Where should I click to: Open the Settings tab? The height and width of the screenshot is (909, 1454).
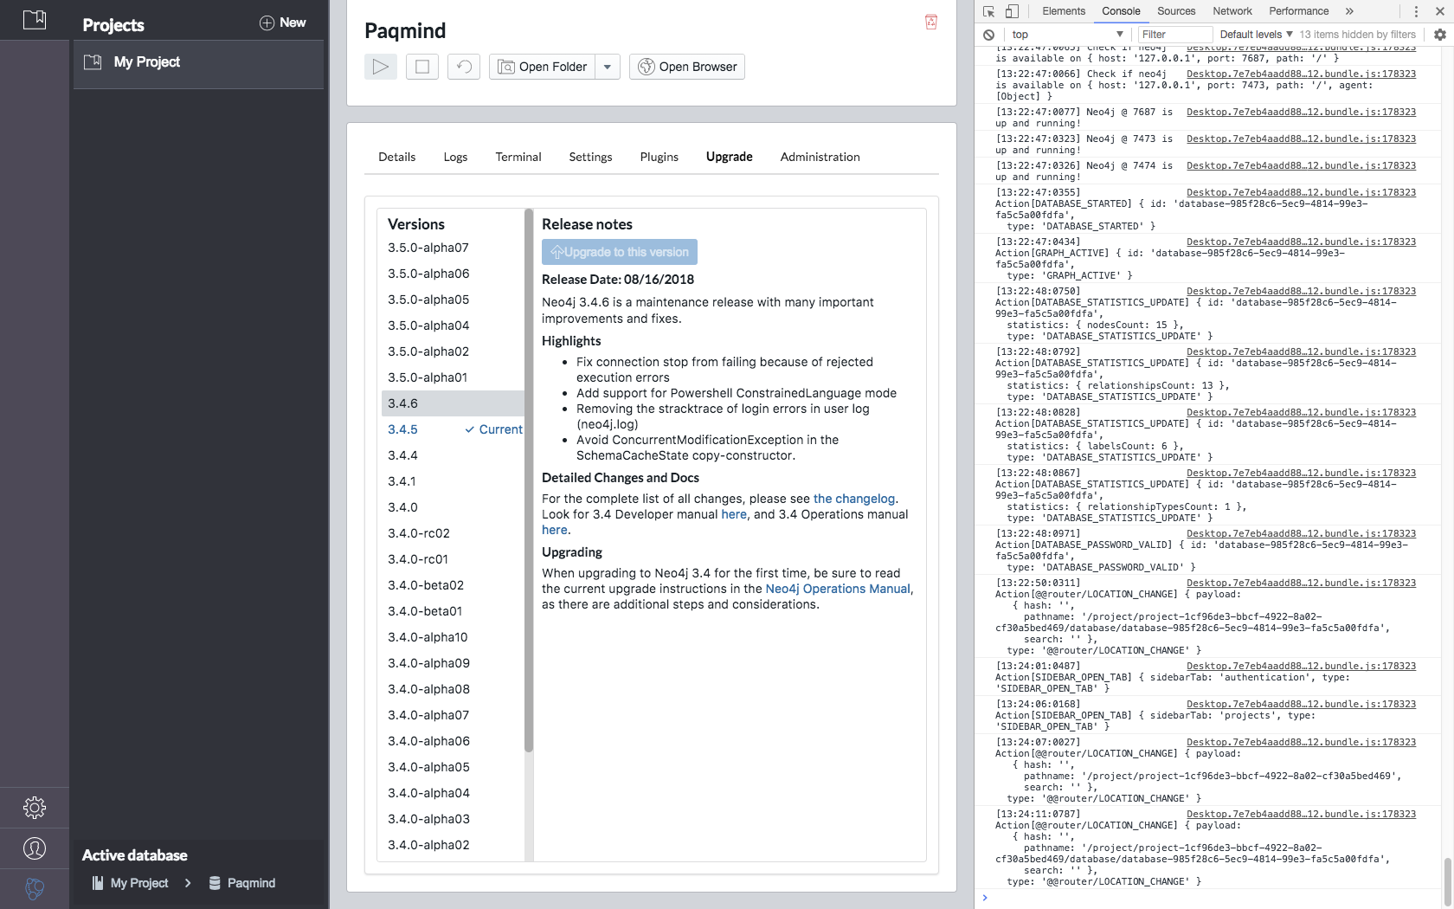[x=590, y=157]
